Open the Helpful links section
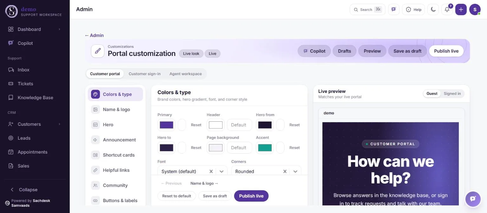The height and width of the screenshot is (213, 487). 115,170
